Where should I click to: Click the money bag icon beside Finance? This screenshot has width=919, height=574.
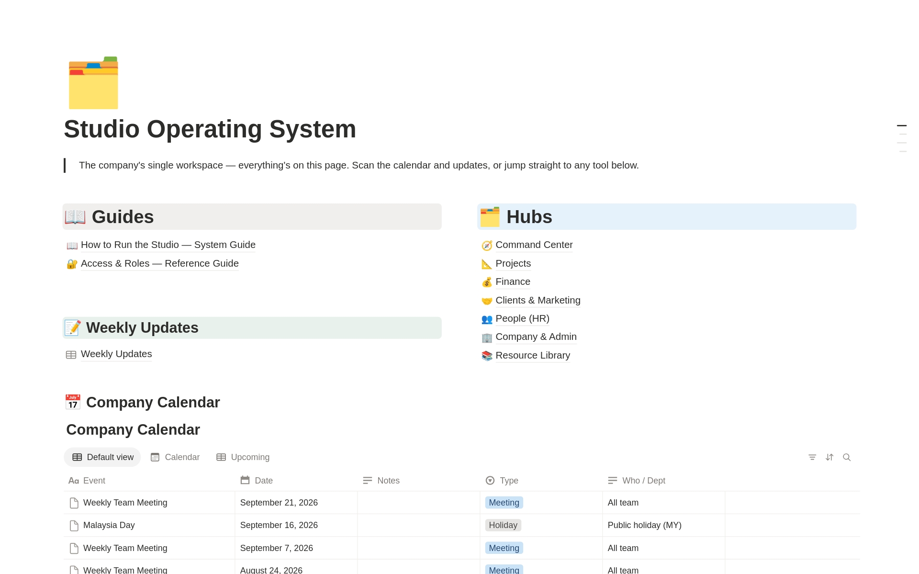tap(487, 282)
